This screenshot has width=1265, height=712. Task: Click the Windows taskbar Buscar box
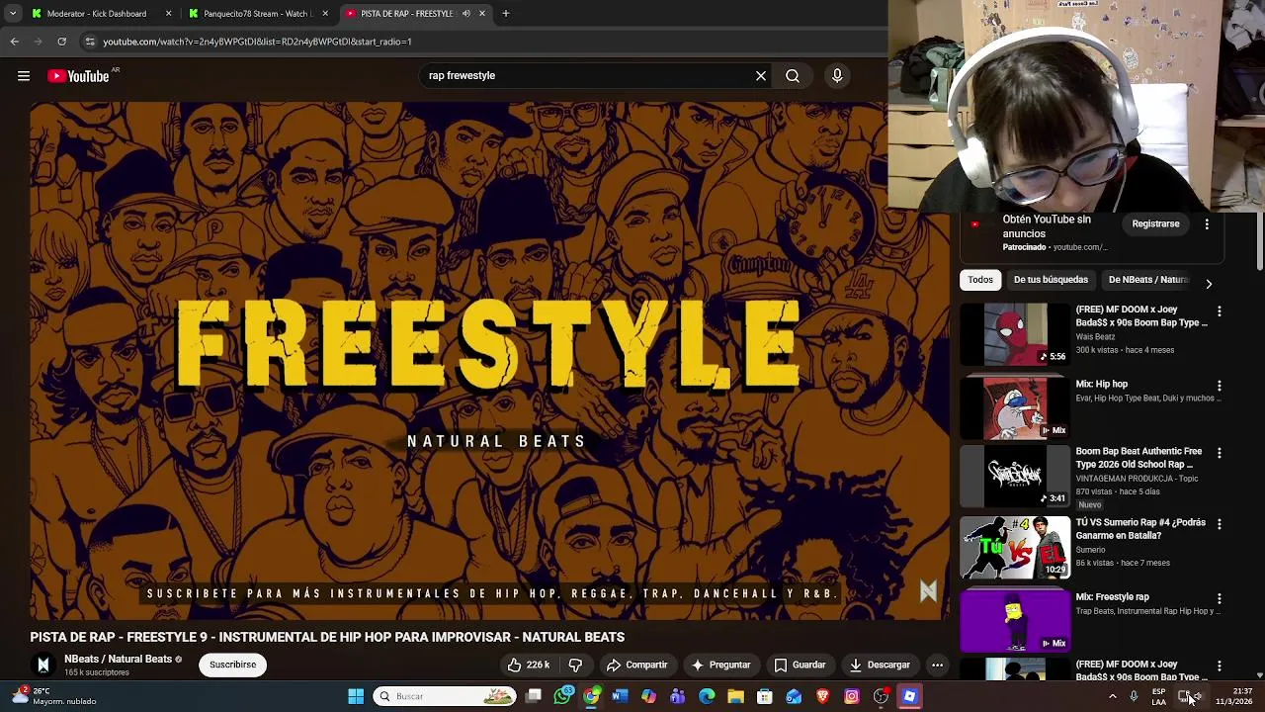point(446,697)
